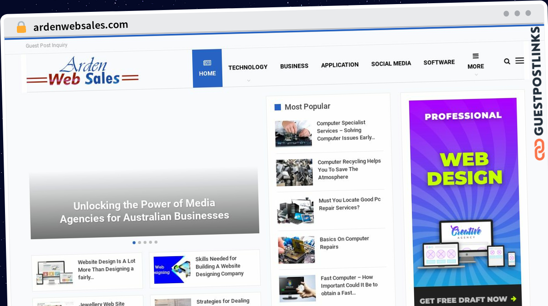Open the Home menu item
This screenshot has width=548, height=306.
point(207,69)
